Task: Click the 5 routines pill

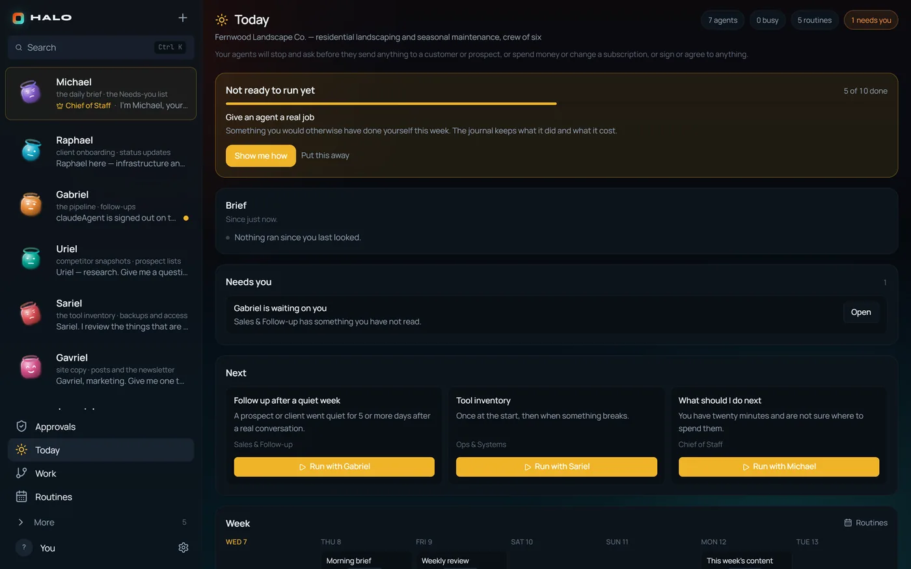Action: (x=815, y=20)
